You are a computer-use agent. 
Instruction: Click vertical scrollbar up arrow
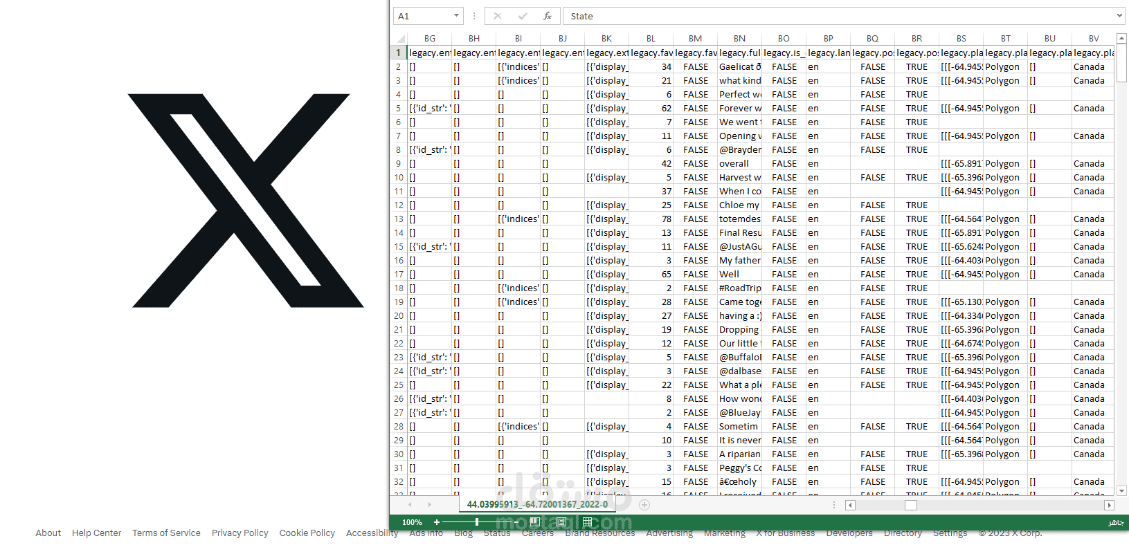coord(1122,39)
